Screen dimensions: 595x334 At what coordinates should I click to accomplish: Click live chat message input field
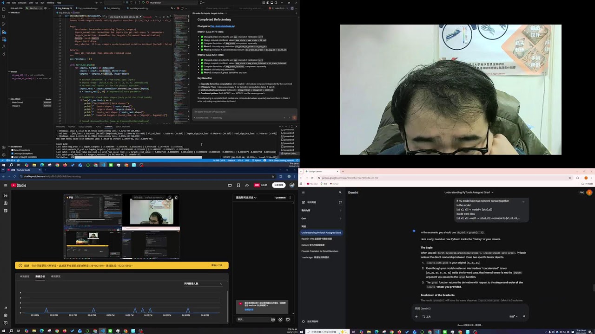coord(253,320)
